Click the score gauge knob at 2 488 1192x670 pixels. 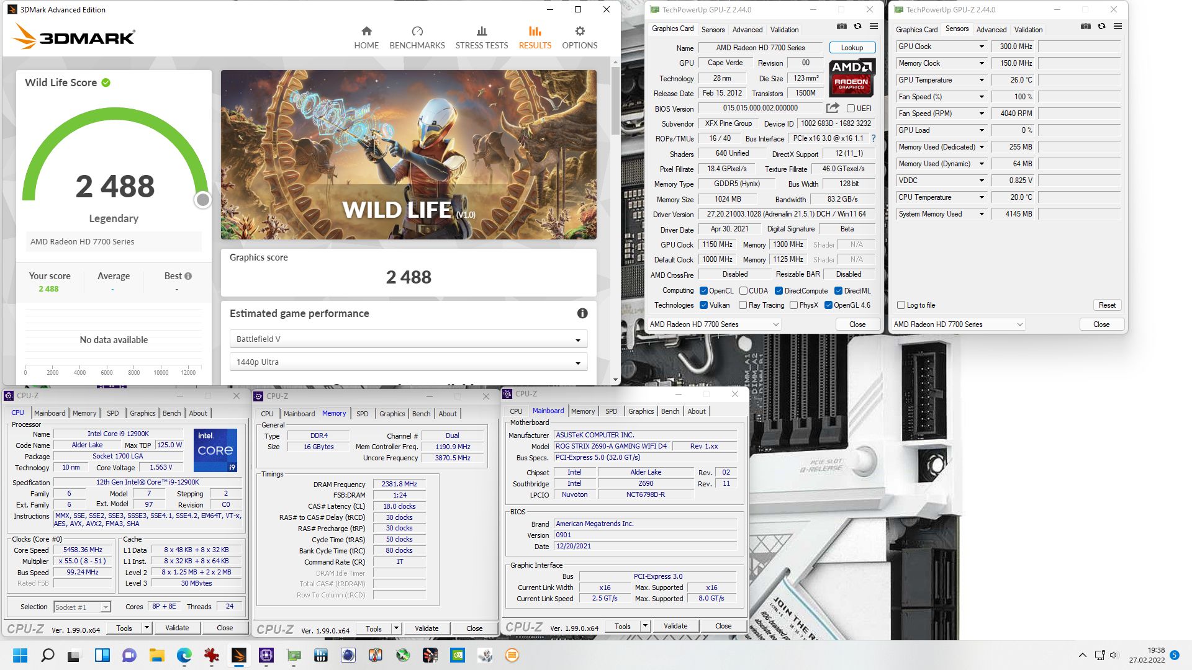pos(202,200)
